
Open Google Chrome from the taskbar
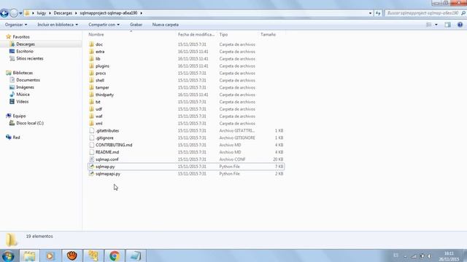click(115, 255)
